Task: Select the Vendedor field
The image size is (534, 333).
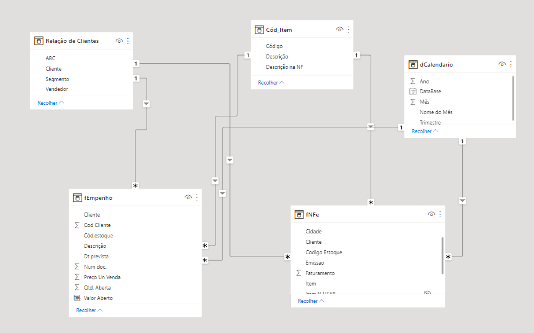Action: click(57, 89)
